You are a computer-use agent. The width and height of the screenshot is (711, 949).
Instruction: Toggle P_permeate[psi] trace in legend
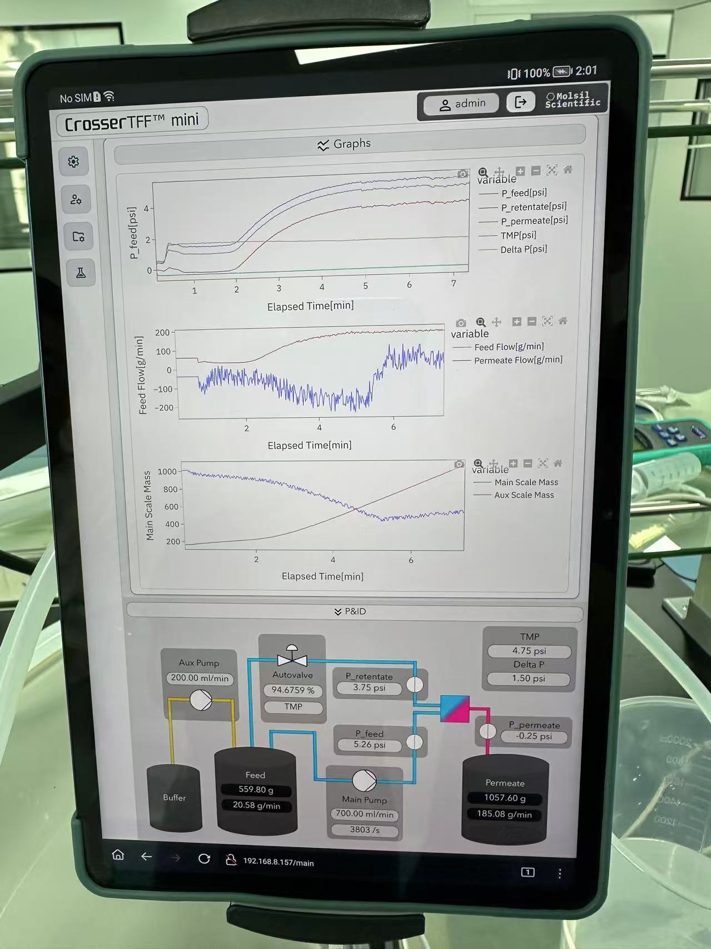[524, 221]
